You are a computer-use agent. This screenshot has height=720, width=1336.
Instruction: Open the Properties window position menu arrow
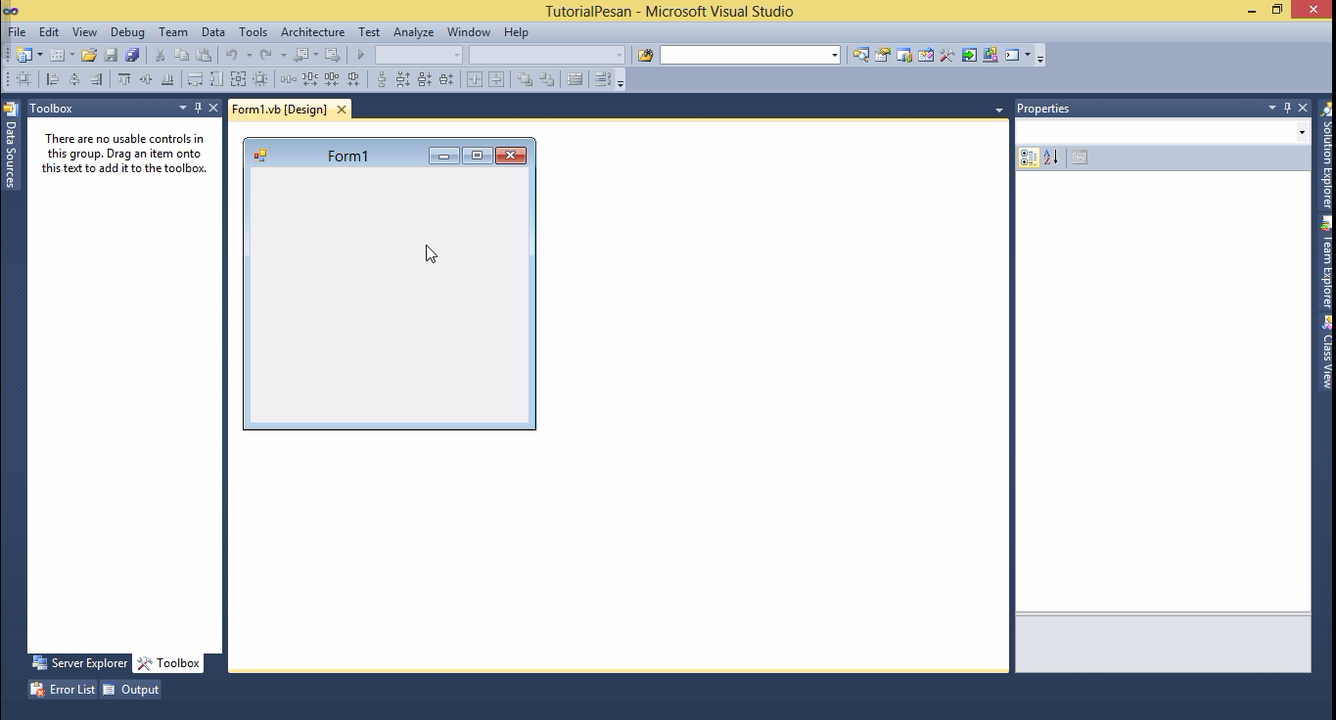pyautogui.click(x=1272, y=108)
